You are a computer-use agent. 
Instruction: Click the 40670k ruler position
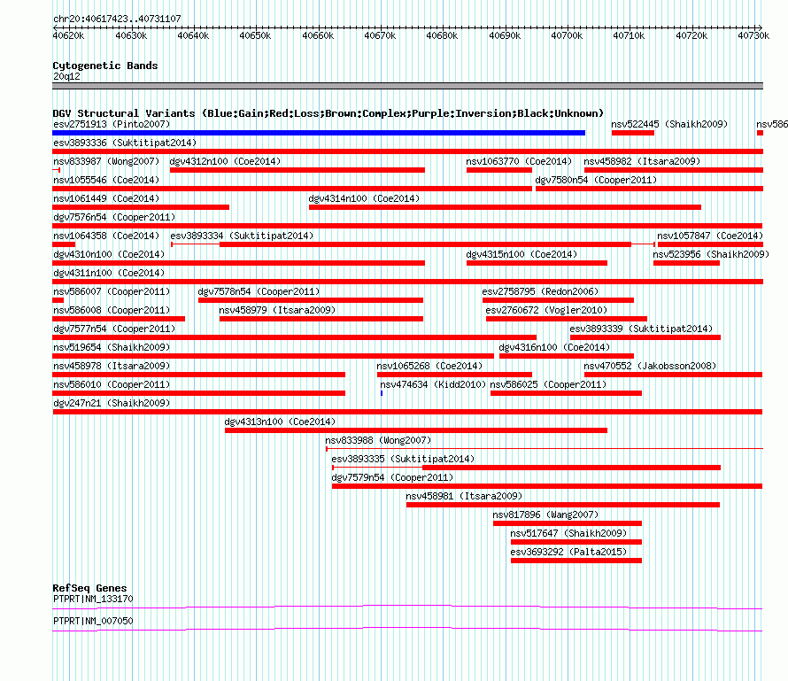tap(380, 35)
